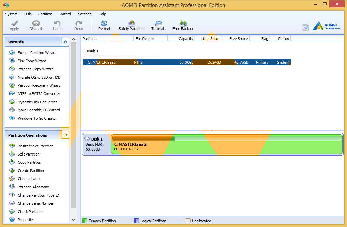Collapse the Wizards panel
347x227 pixels.
click(x=66, y=42)
